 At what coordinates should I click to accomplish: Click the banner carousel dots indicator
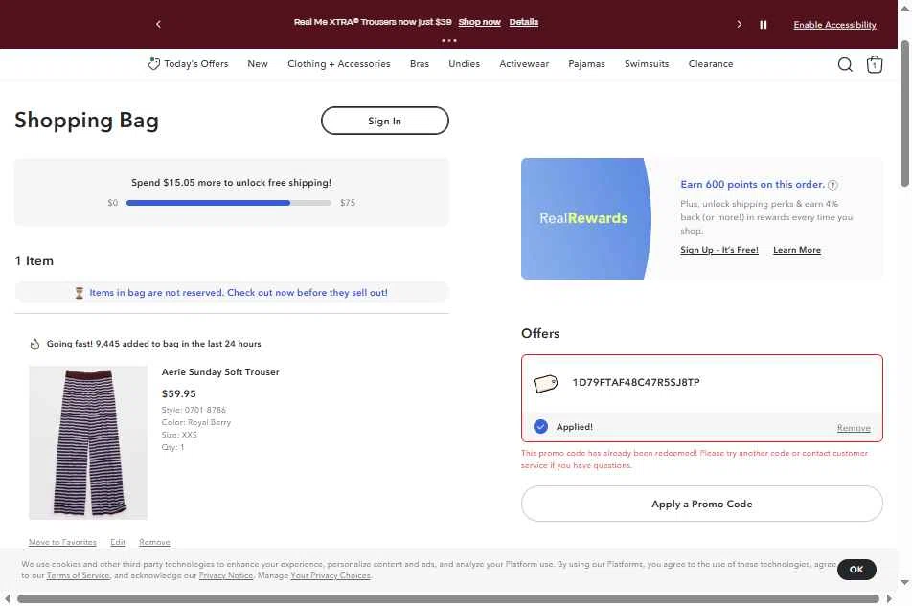(448, 40)
